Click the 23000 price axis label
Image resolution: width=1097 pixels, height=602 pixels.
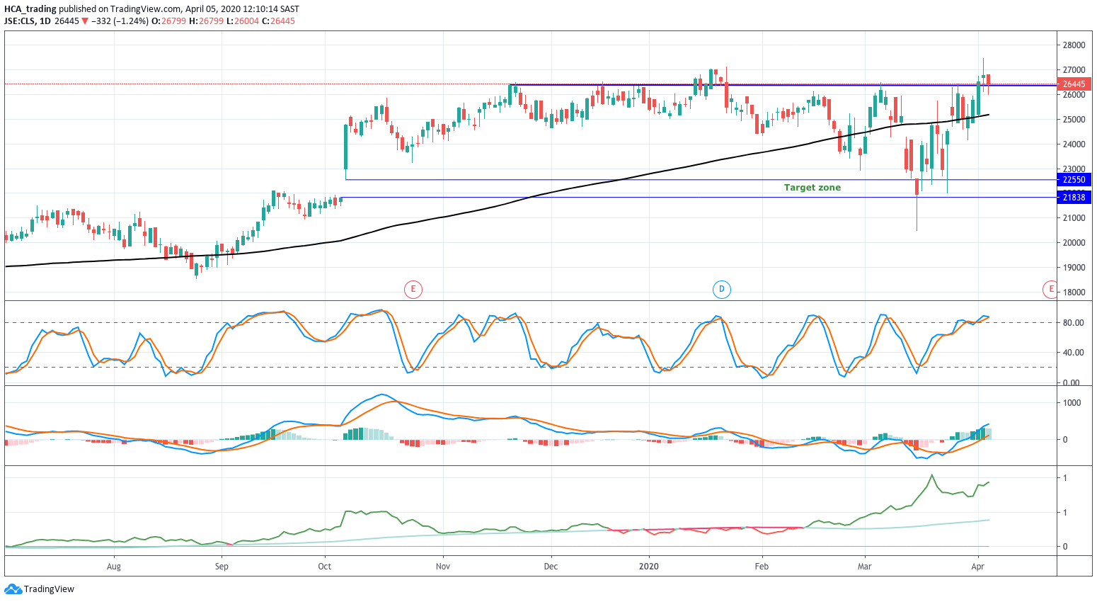1074,169
